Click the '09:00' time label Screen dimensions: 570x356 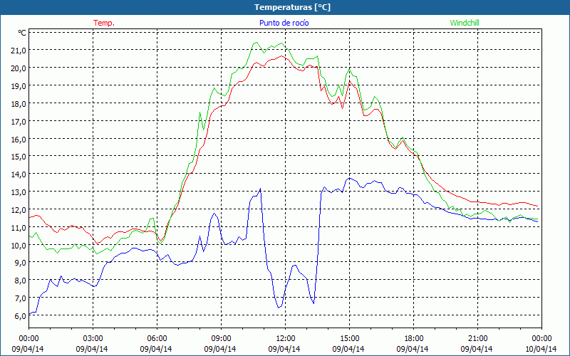pyautogui.click(x=221, y=339)
